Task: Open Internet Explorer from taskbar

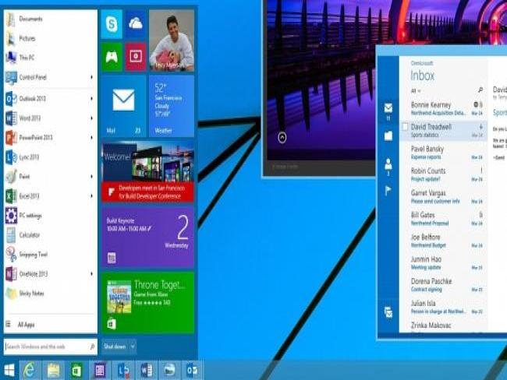Action: (x=30, y=371)
